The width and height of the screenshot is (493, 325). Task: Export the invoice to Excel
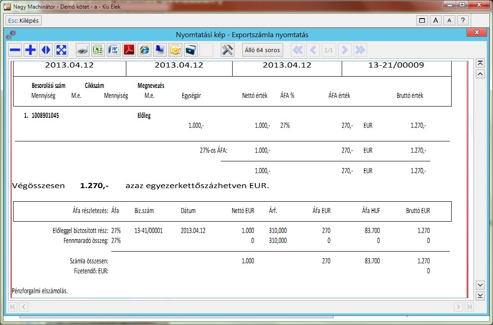click(98, 50)
